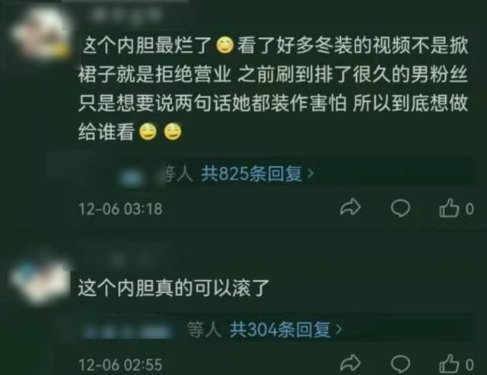Select the comment text 这个内胆真的可以滚了
The height and width of the screenshot is (375, 487).
click(173, 288)
